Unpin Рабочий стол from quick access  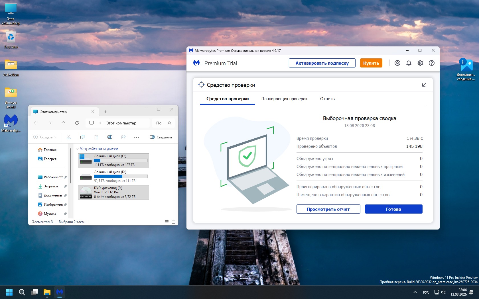tap(66, 177)
